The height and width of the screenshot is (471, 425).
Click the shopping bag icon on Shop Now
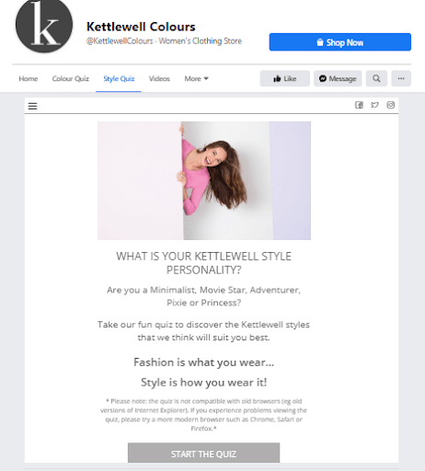pos(320,42)
